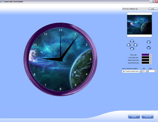Zoom out with the minus icon
Viewport: 158px width, 122px height.
tap(149, 47)
